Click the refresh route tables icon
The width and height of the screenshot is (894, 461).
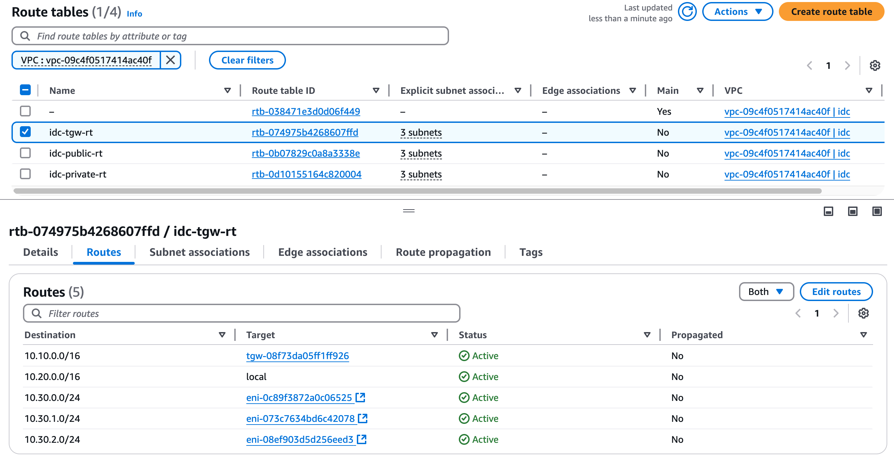[x=687, y=12]
